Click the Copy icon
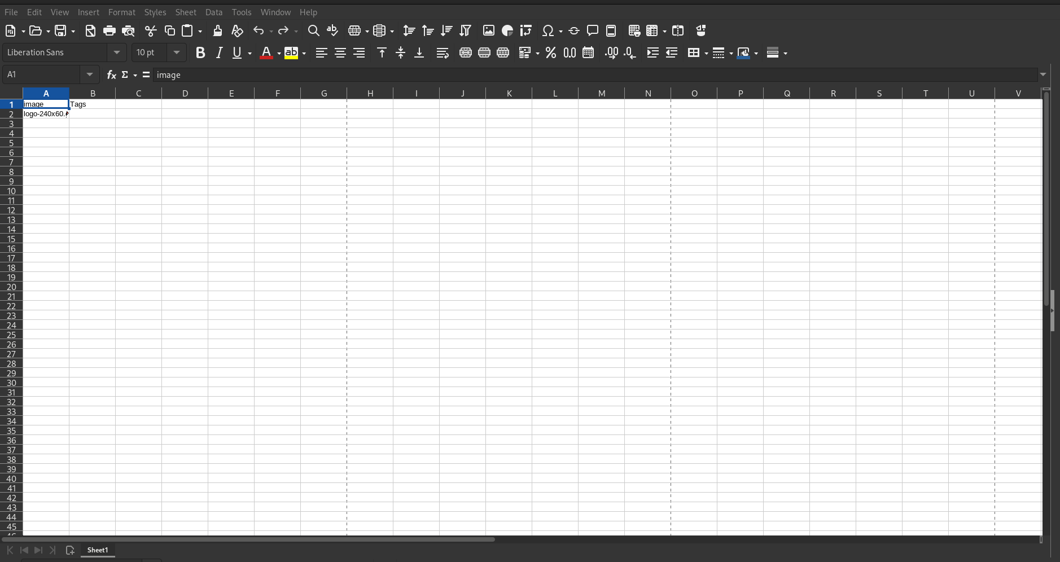The width and height of the screenshot is (1060, 562). pos(169,31)
